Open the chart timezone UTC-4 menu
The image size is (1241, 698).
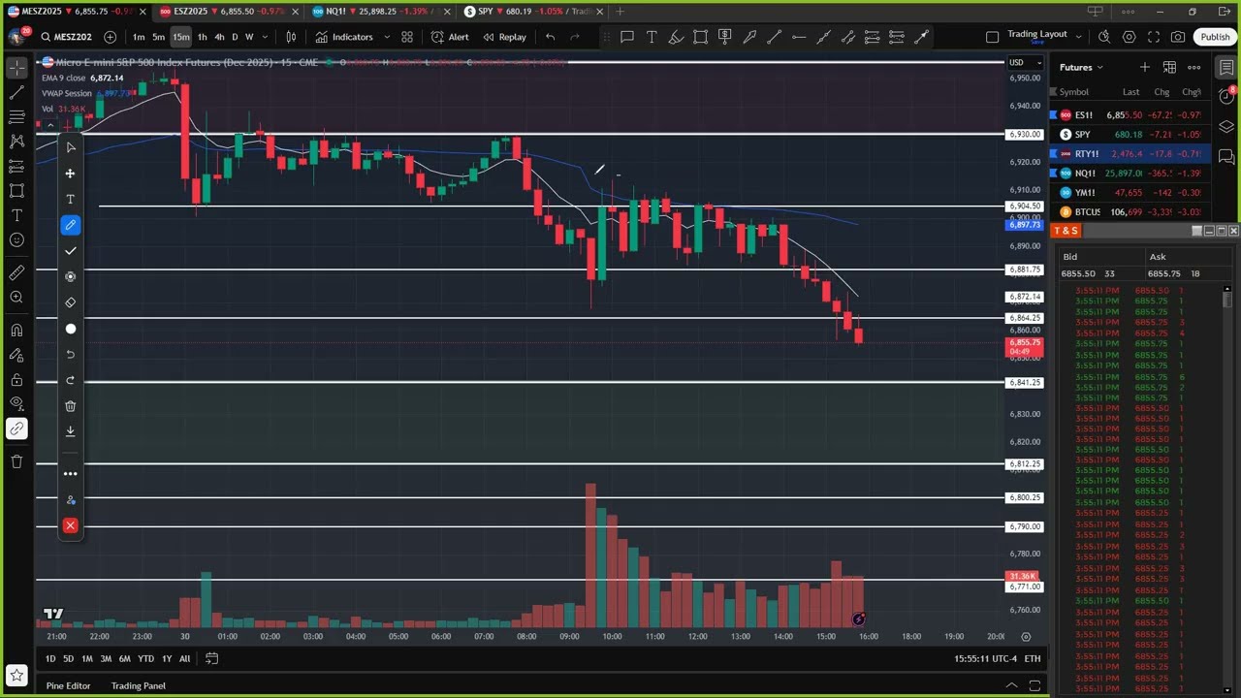tap(985, 659)
